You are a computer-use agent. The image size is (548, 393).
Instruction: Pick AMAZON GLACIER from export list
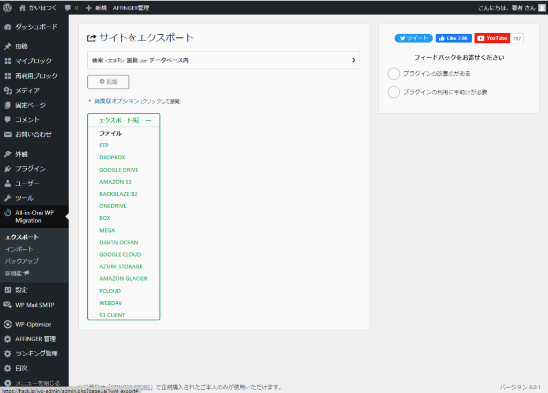(x=124, y=279)
